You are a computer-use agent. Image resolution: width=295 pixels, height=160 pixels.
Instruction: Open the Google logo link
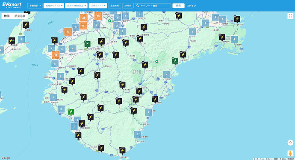coord(6,158)
